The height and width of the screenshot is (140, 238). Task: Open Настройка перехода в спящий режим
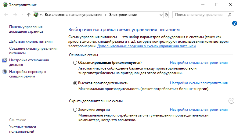(x=28, y=74)
